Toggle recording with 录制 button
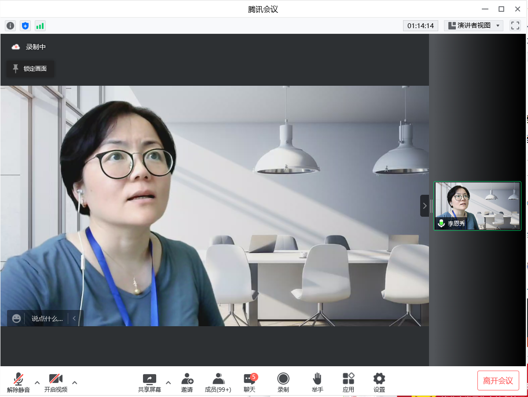The width and height of the screenshot is (528, 397). (x=283, y=382)
